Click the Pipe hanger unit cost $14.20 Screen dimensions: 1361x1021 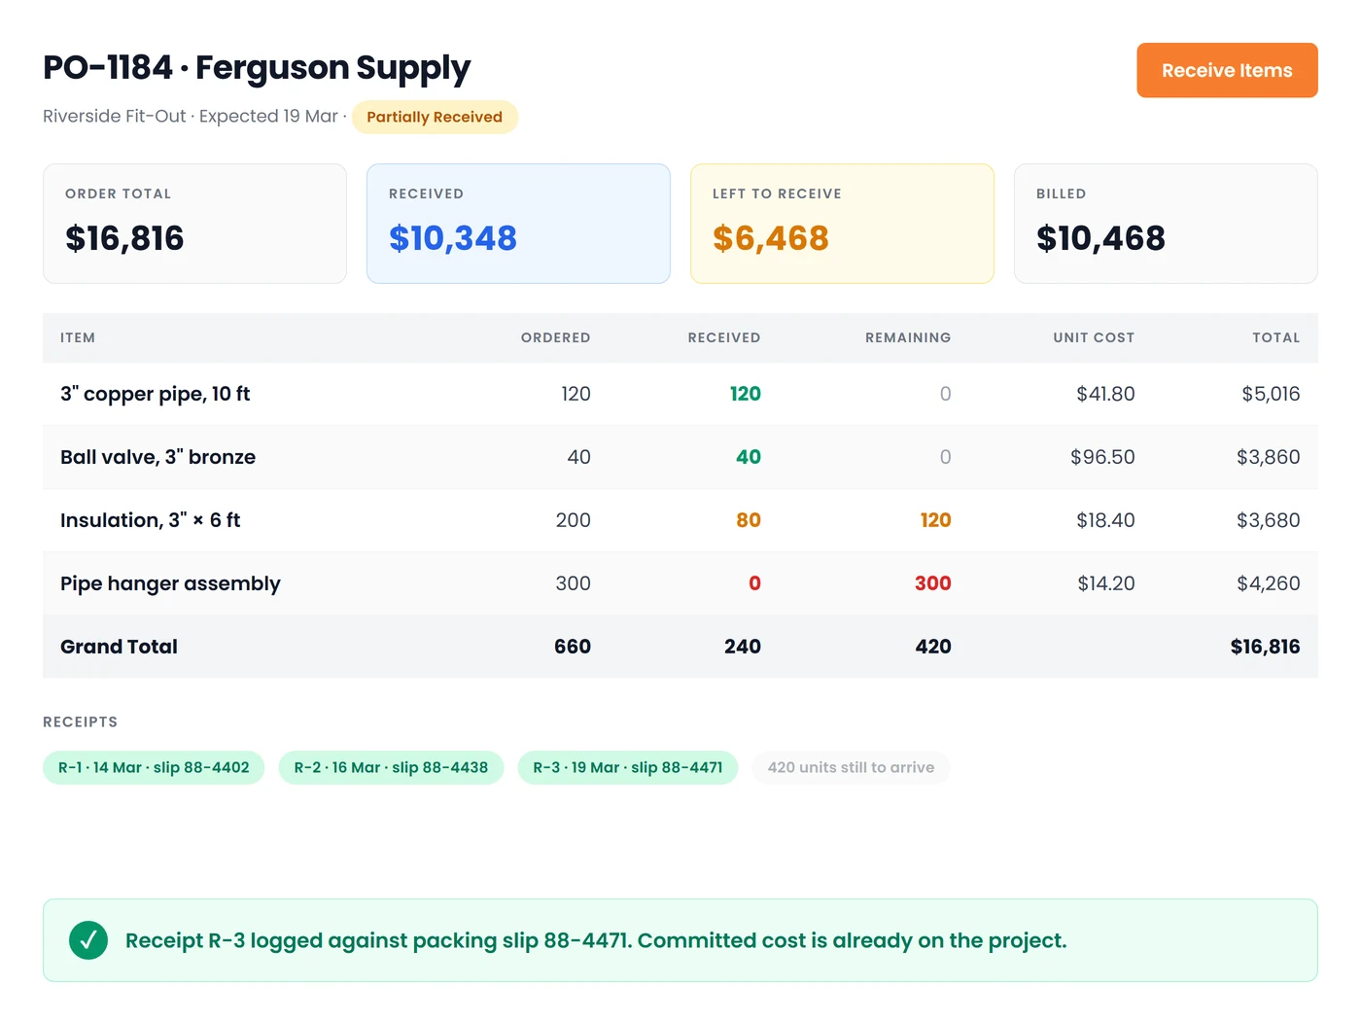tap(1106, 583)
